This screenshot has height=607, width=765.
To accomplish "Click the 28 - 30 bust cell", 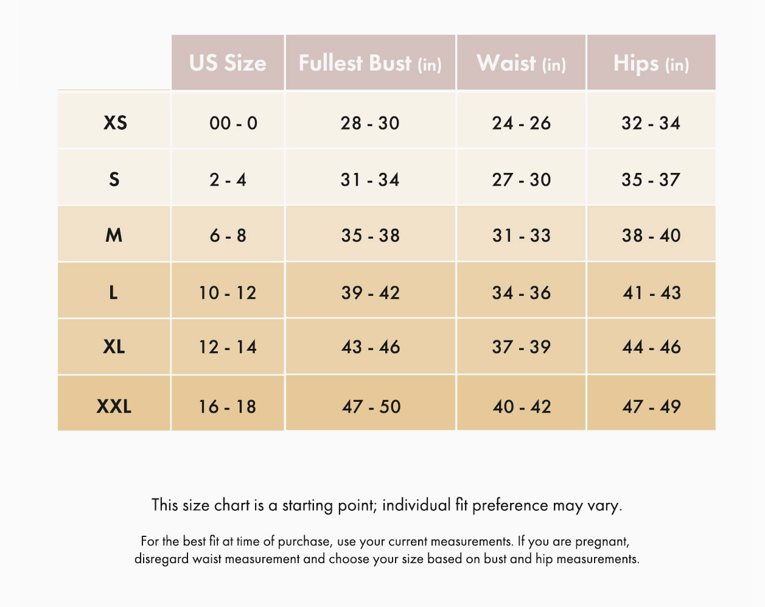I will coord(370,123).
